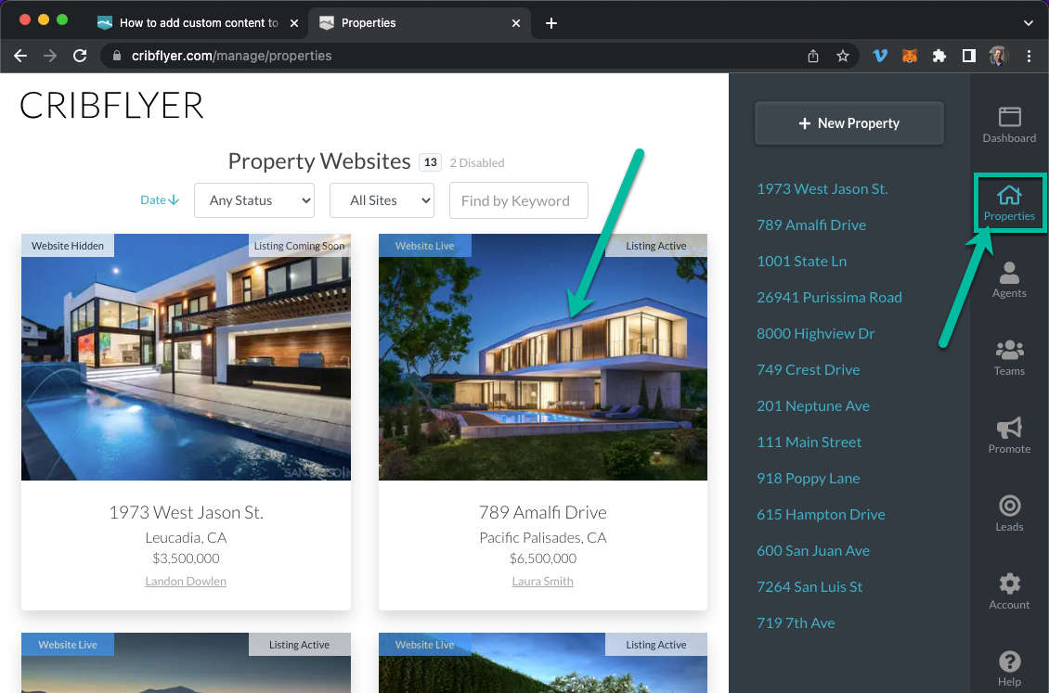Open the Properties section in sidebar
This screenshot has width=1049, height=693.
point(1009,204)
